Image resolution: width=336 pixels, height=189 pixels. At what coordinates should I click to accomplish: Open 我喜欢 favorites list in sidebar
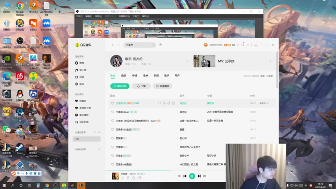81,101
